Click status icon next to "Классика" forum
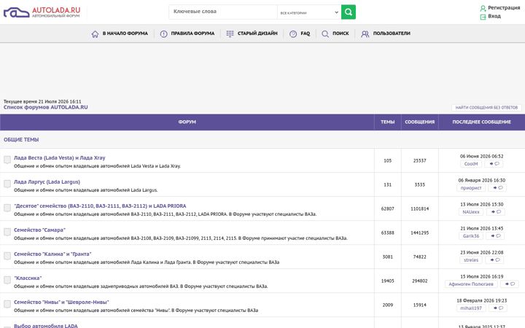This screenshot has height=328, width=525. pos(7,280)
